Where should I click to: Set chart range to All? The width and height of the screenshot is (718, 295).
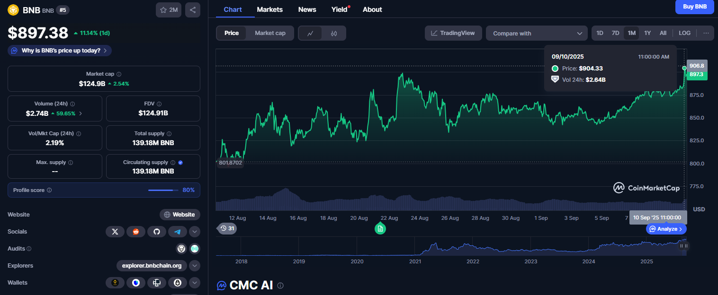coord(663,33)
